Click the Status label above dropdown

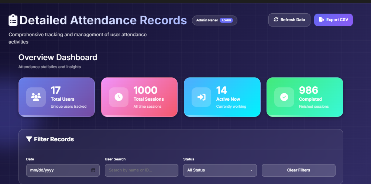[x=189, y=159]
